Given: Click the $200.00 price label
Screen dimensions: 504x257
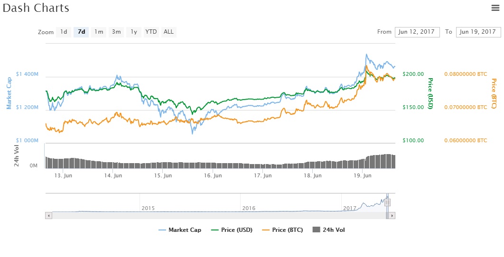Looking at the screenshot, I should tap(413, 74).
